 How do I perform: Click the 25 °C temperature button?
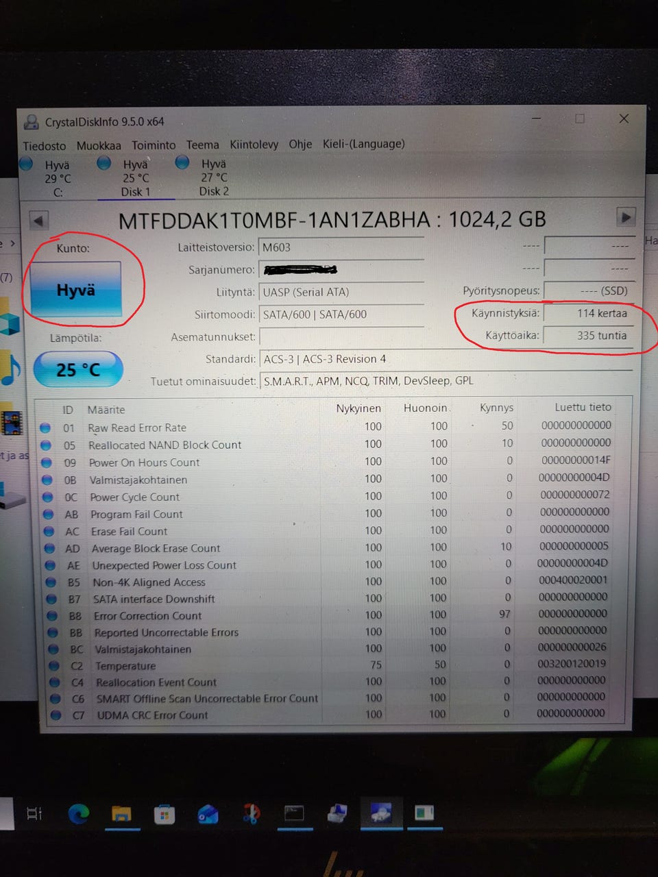(78, 369)
